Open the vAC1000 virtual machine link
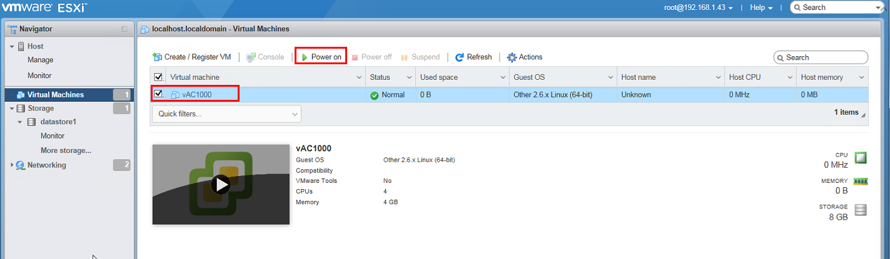The width and height of the screenshot is (890, 259). pyautogui.click(x=198, y=95)
